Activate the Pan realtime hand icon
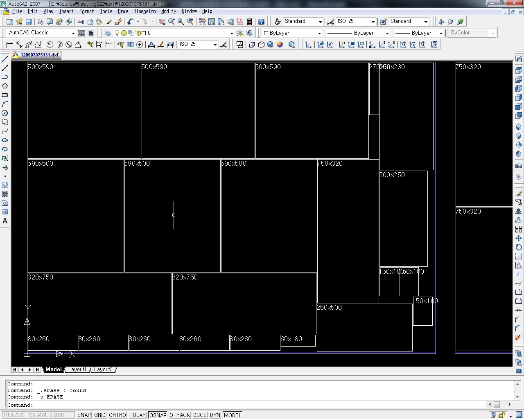 pyautogui.click(x=162, y=22)
